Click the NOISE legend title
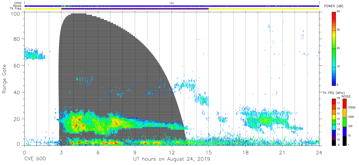 [x=346, y=96]
